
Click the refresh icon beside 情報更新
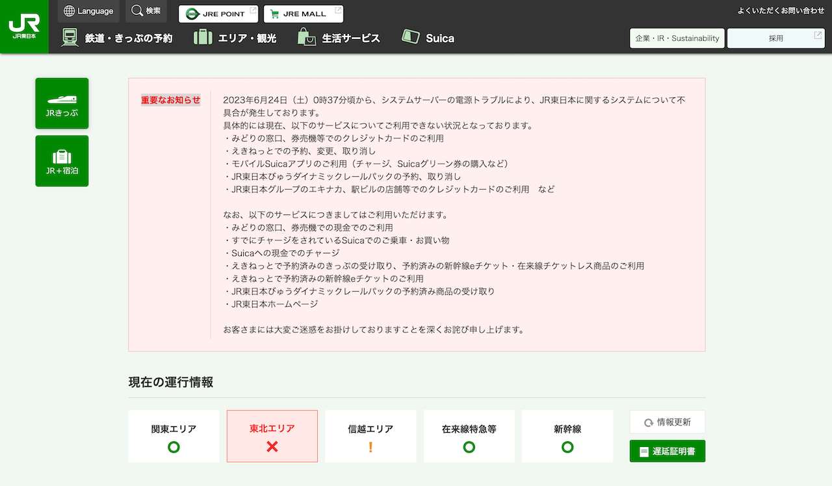click(648, 422)
